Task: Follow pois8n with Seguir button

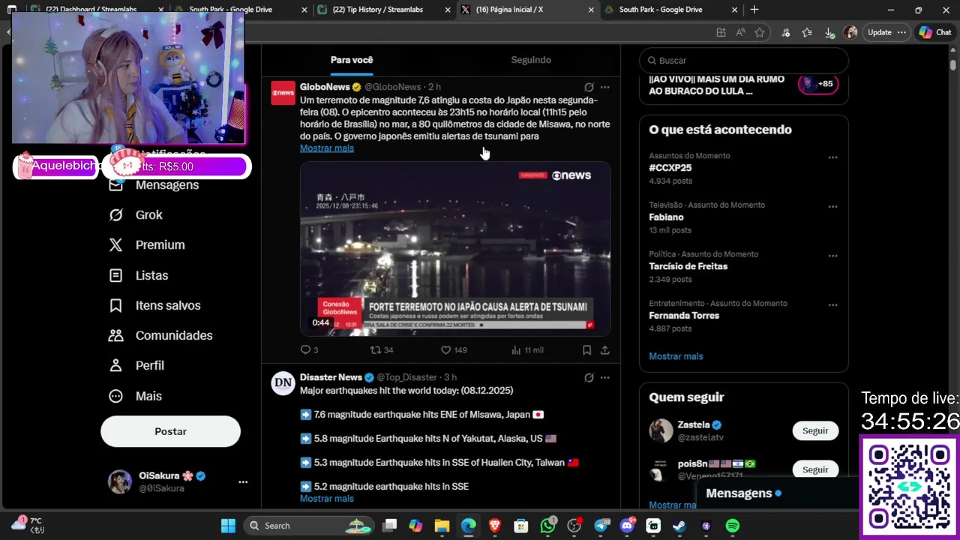Action: pyautogui.click(x=815, y=469)
